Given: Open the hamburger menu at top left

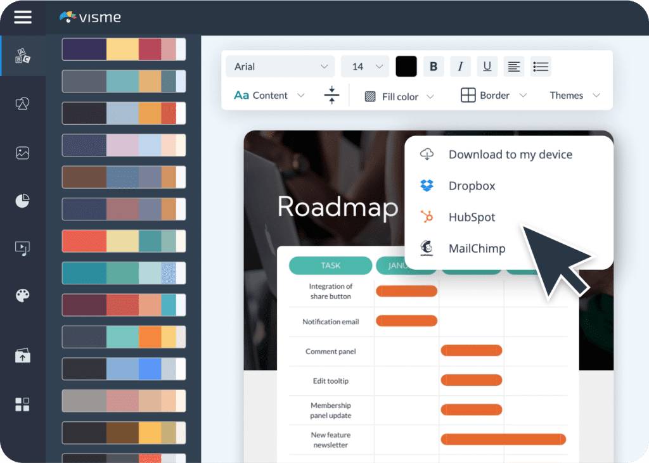Looking at the screenshot, I should click(22, 17).
